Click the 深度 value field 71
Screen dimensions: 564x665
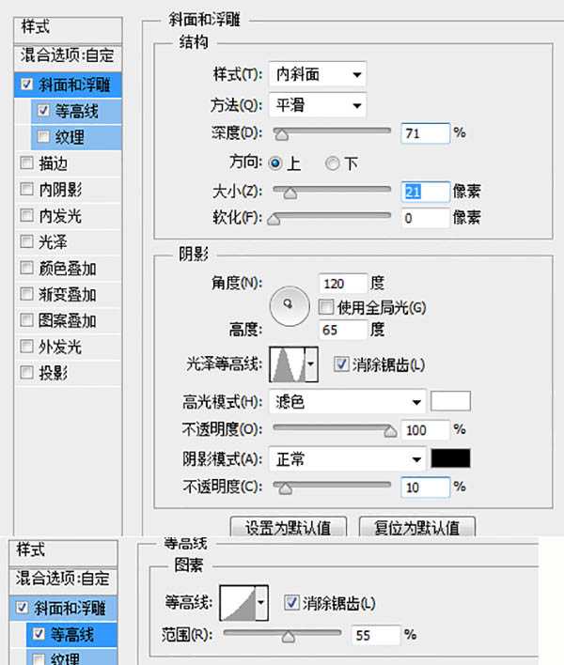pyautogui.click(x=425, y=133)
